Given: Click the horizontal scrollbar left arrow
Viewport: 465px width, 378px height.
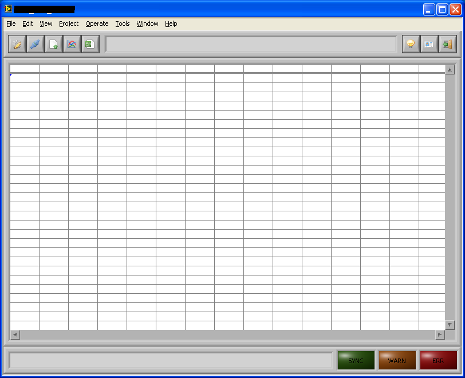Looking at the screenshot, I should pos(15,334).
